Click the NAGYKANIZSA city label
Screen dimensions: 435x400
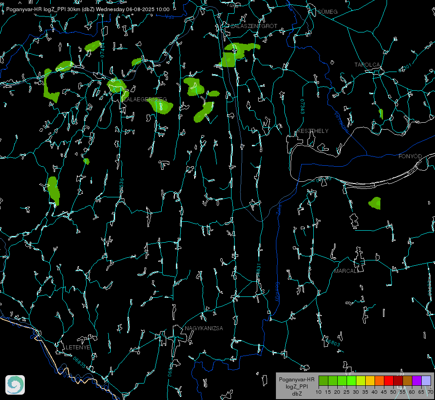tap(204, 328)
